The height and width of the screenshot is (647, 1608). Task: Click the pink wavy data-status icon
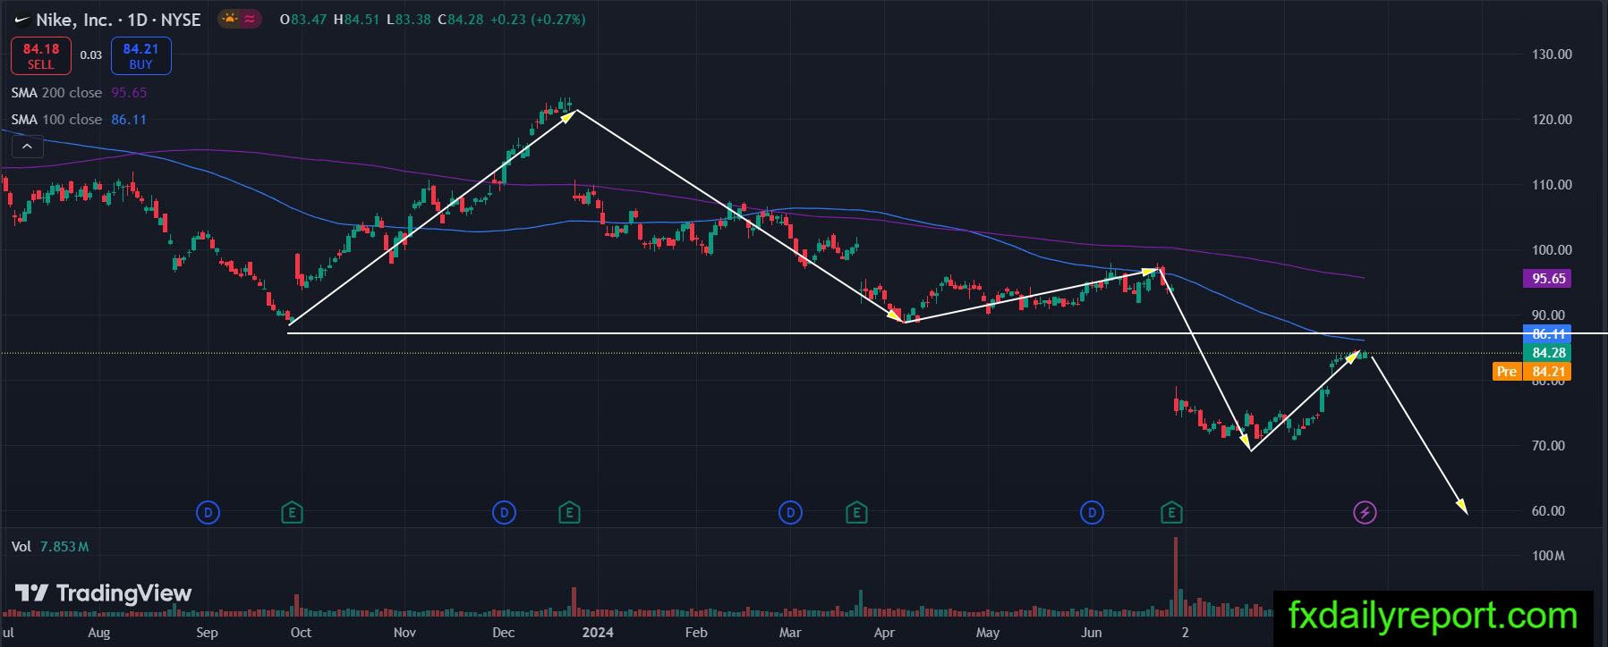tap(251, 19)
